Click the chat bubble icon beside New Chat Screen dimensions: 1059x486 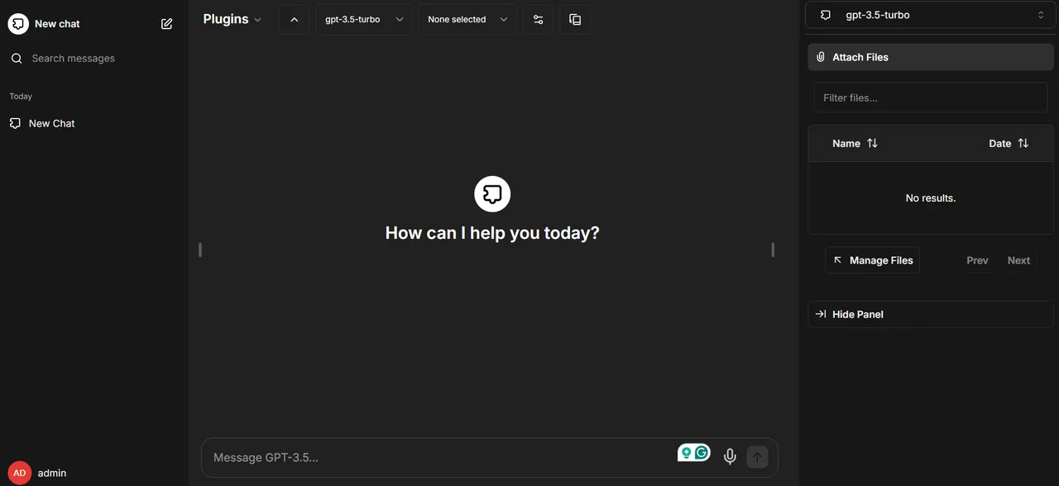click(x=15, y=123)
